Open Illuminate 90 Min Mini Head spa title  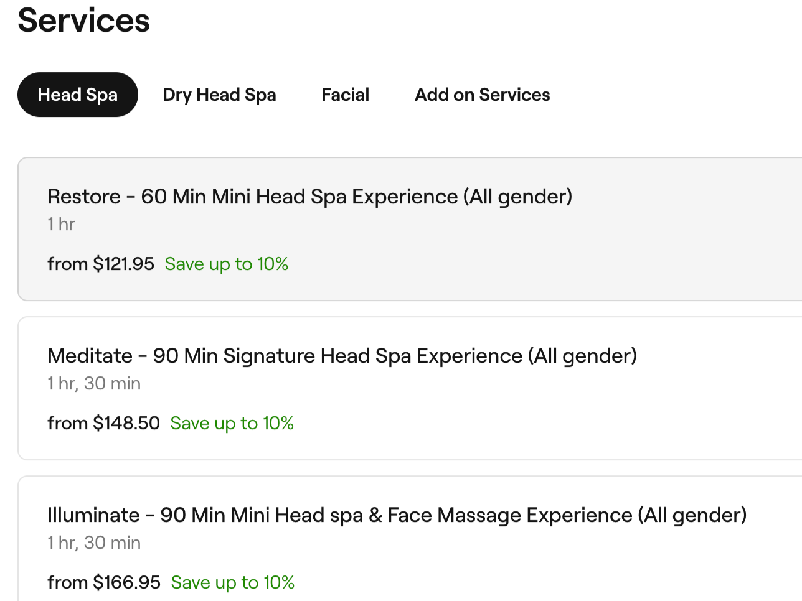[397, 515]
